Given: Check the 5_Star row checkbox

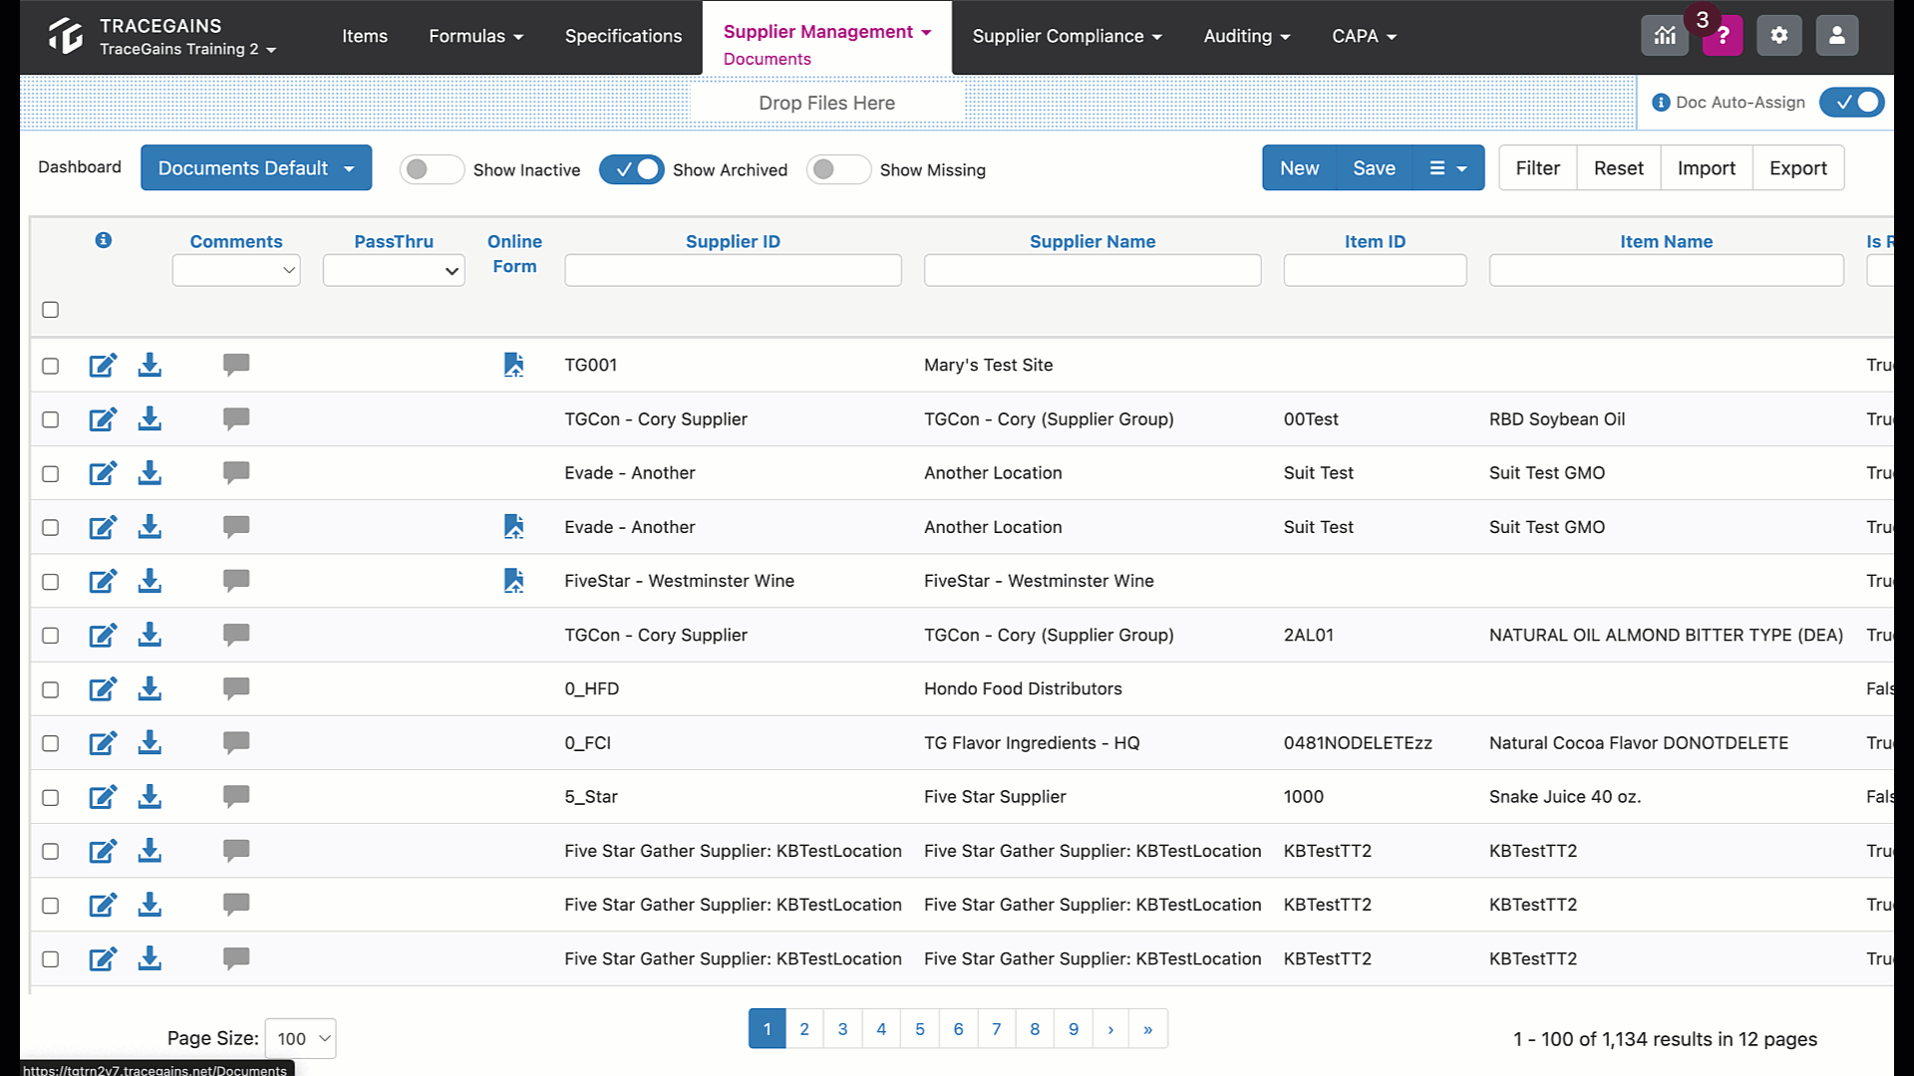Looking at the screenshot, I should tap(51, 797).
